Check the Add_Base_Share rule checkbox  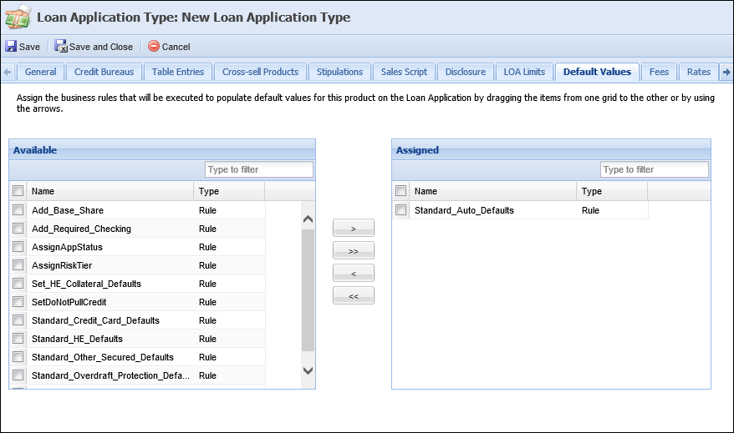click(x=18, y=209)
